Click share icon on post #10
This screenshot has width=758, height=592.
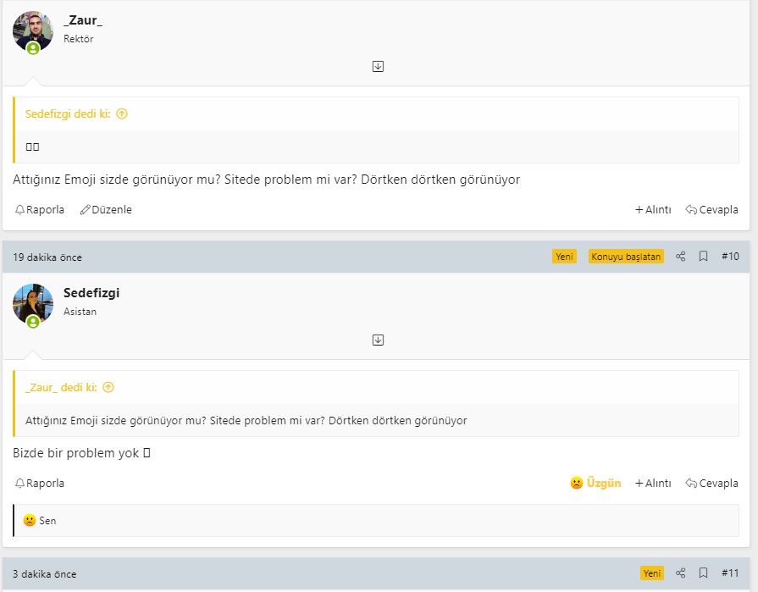tap(681, 257)
